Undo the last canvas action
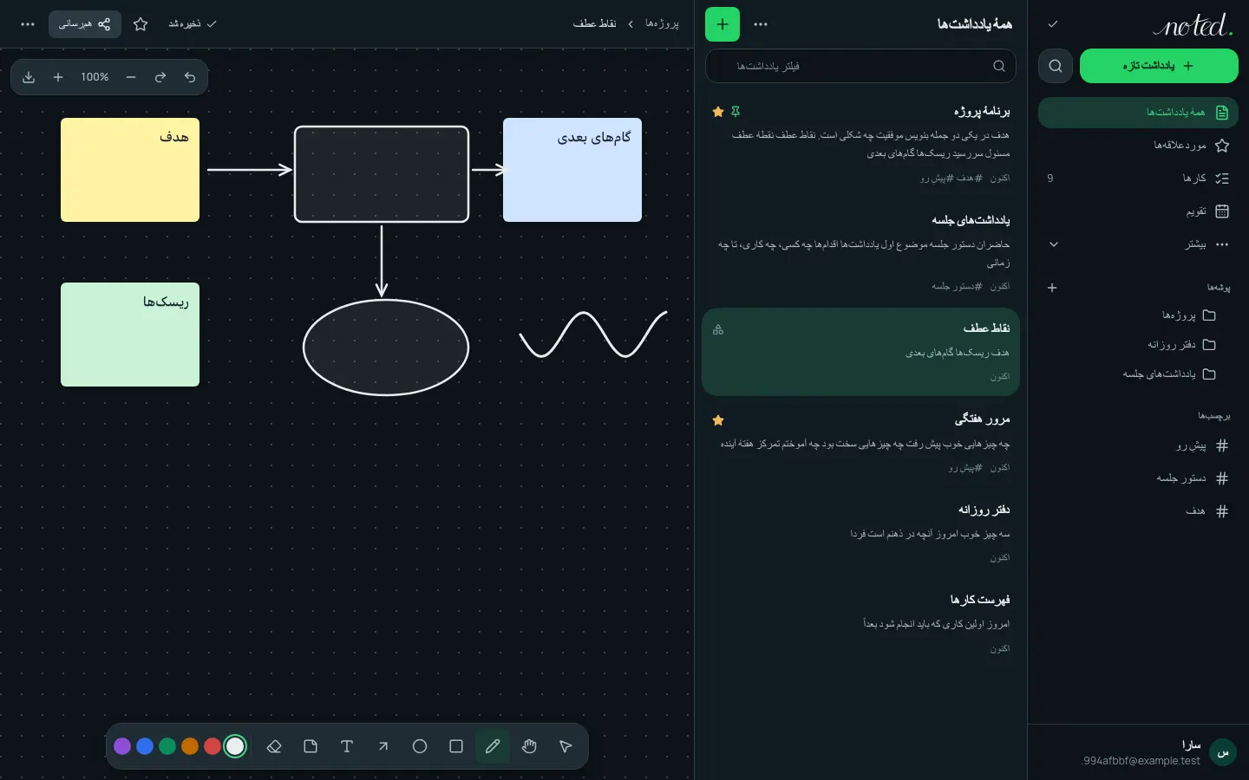Image resolution: width=1249 pixels, height=780 pixels. (190, 77)
